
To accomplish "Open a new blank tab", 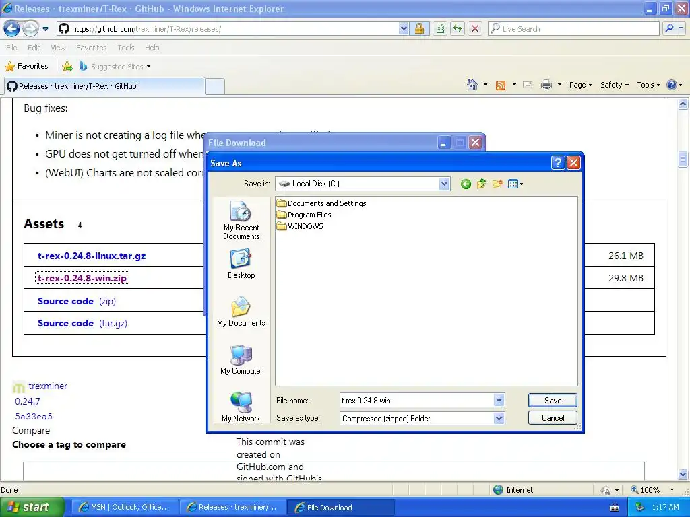I will click(x=215, y=86).
